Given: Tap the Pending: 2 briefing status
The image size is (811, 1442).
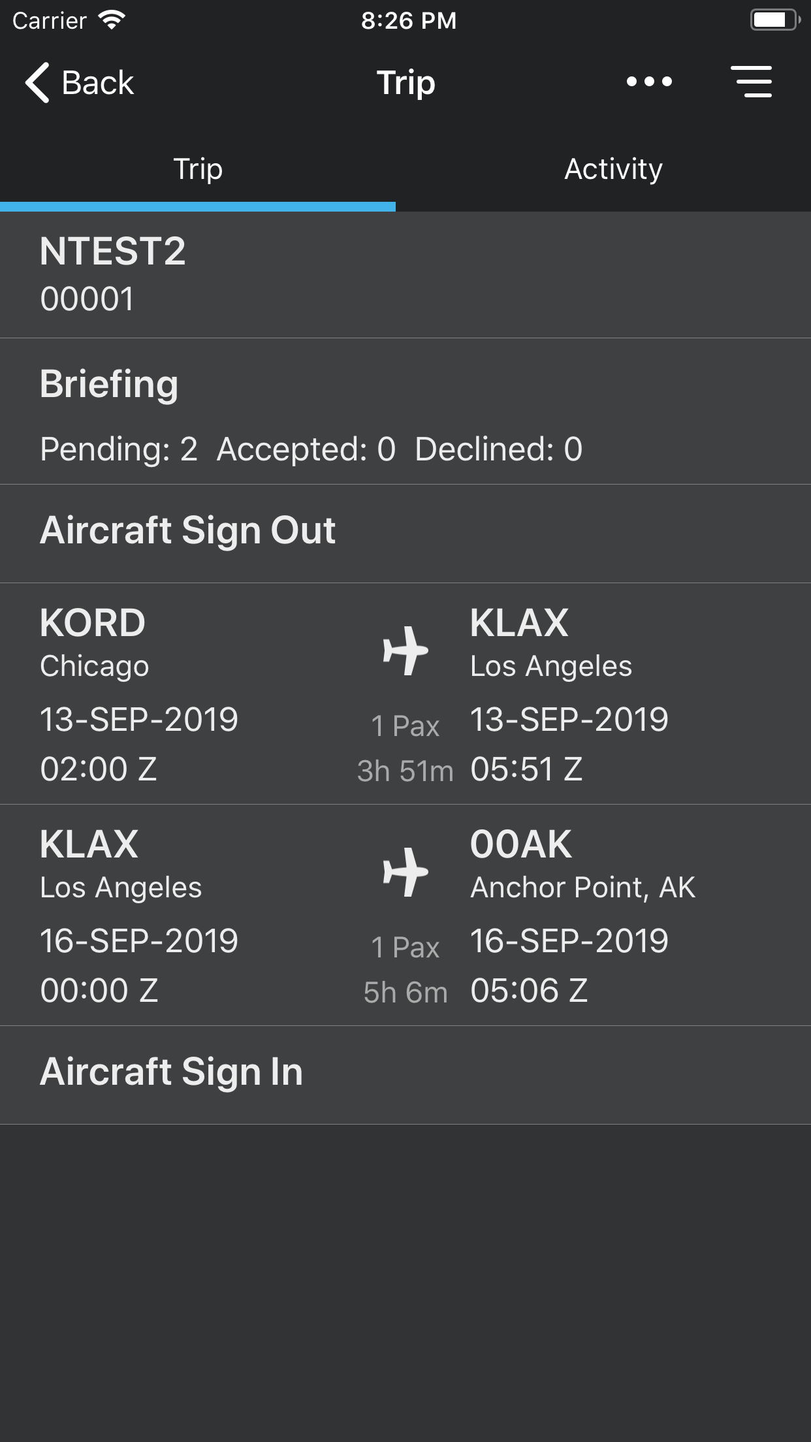Looking at the screenshot, I should pyautogui.click(x=119, y=449).
